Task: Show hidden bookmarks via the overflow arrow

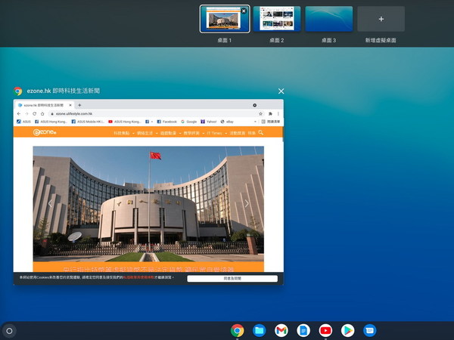Action: (255, 122)
